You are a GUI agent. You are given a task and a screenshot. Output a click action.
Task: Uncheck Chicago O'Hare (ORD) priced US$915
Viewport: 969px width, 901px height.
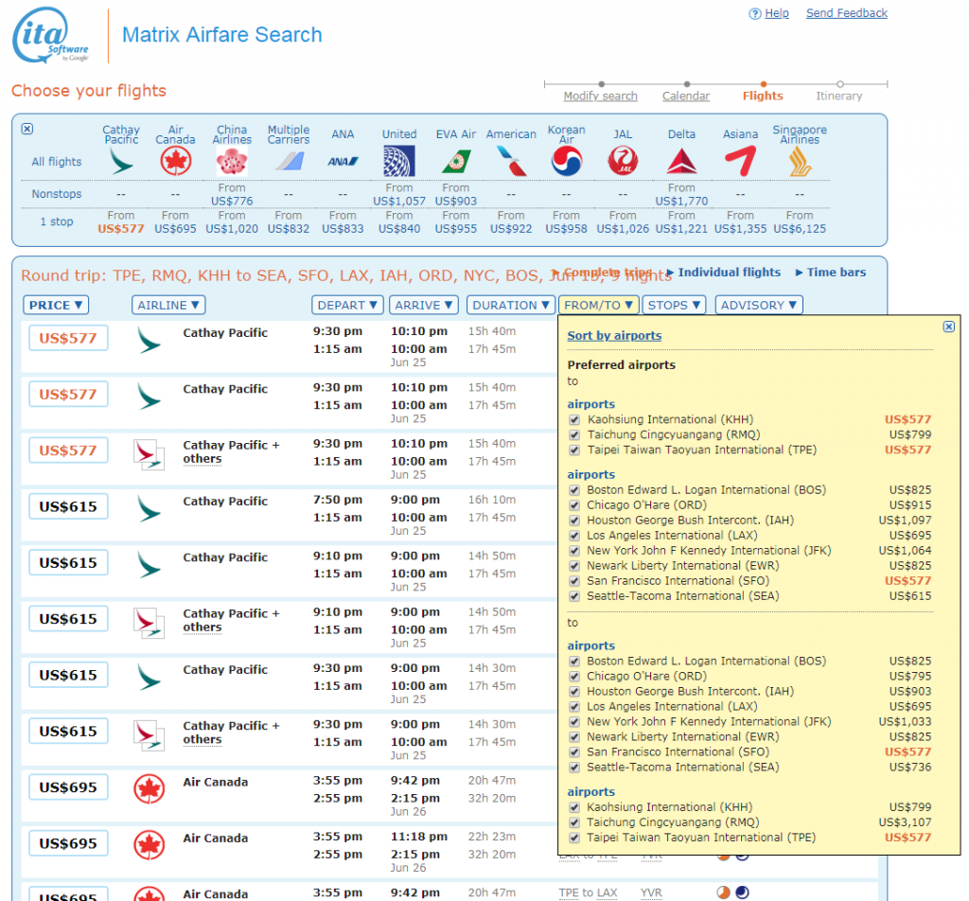tap(574, 505)
